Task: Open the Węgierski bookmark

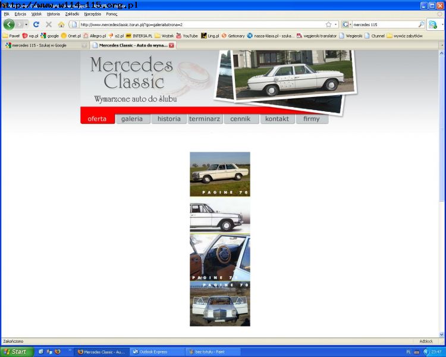Action: coord(351,36)
